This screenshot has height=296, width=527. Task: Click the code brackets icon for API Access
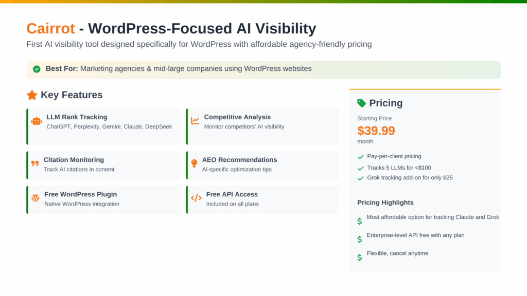click(x=196, y=198)
